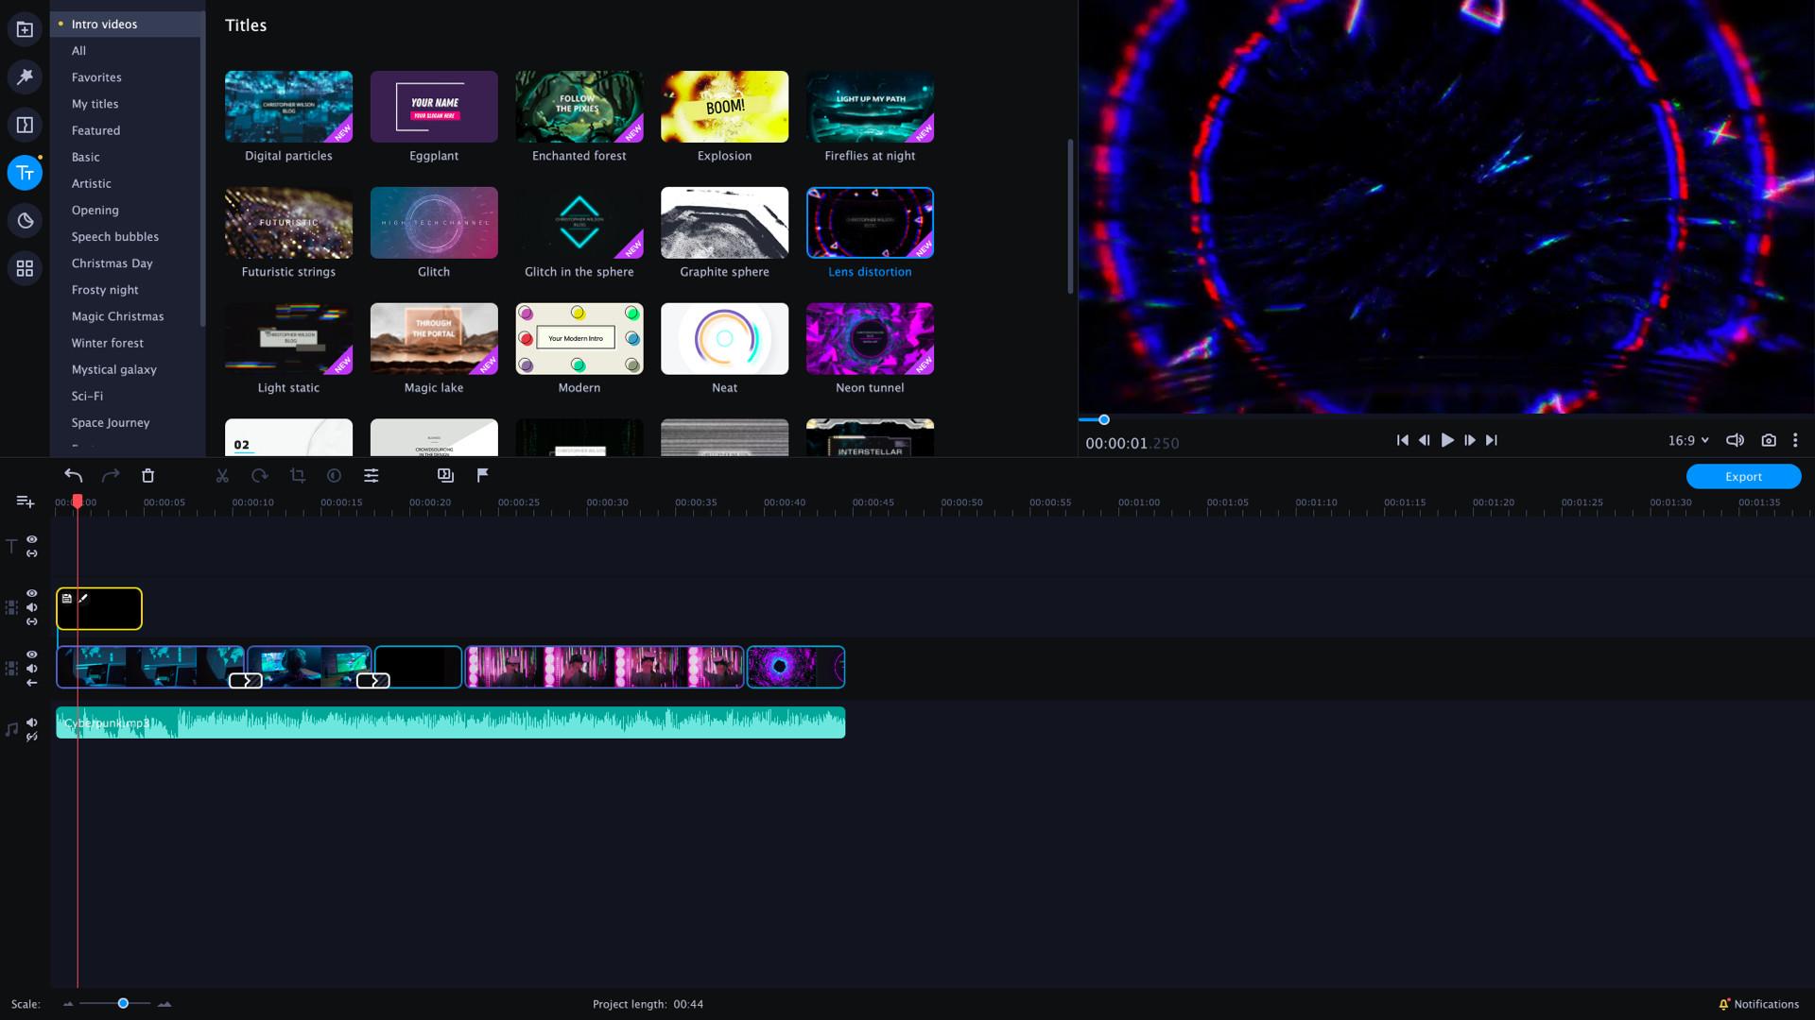Viewport: 1815px width, 1020px height.
Task: Select the Titles tool in the left sidebar
Action: coord(25,173)
